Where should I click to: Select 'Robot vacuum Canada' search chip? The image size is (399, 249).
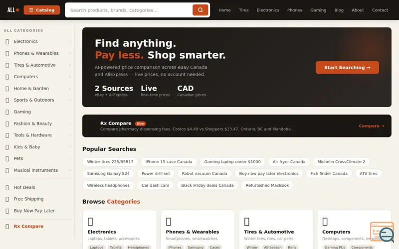tap(204, 173)
